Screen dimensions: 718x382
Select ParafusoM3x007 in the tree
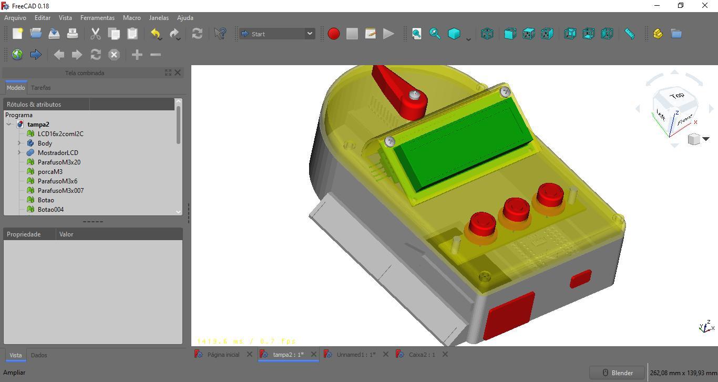60,191
